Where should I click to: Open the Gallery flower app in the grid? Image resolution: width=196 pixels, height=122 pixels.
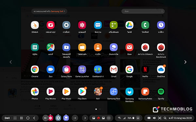82,25
